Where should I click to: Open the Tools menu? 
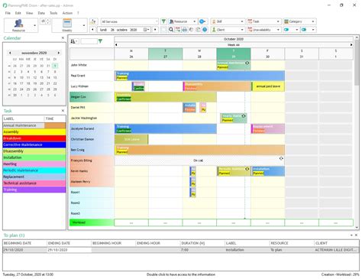53,13
